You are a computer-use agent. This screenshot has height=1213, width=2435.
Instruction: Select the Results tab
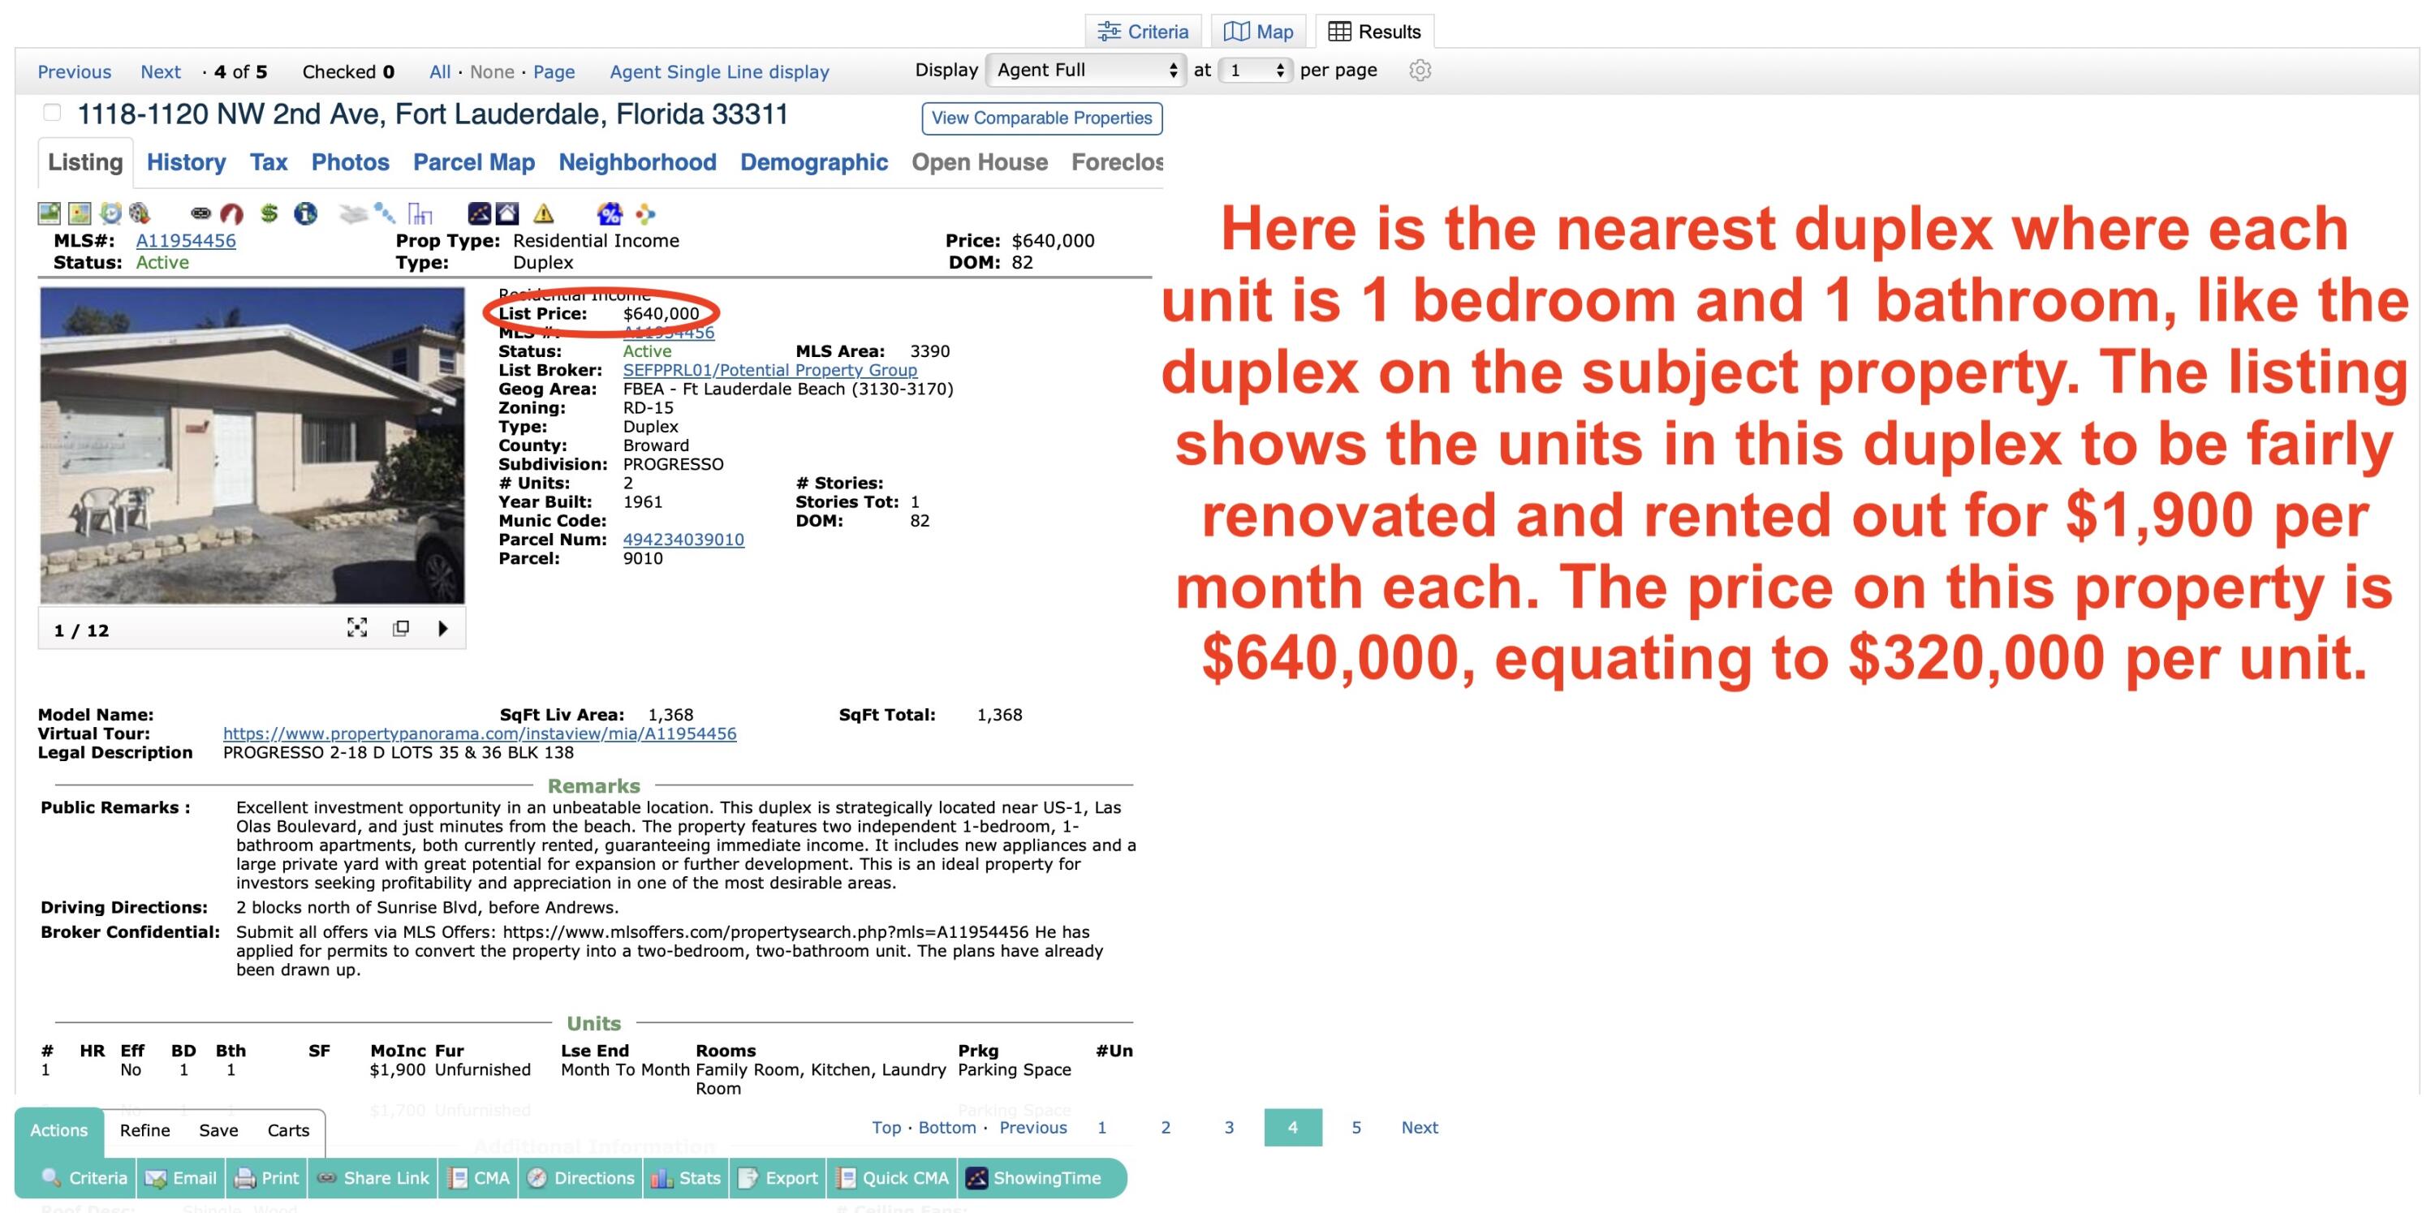pos(1374,31)
